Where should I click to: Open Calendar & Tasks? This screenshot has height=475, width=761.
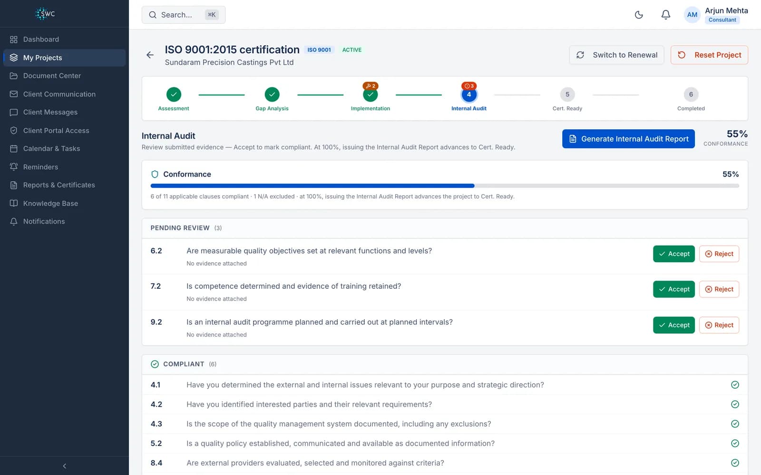64,149
